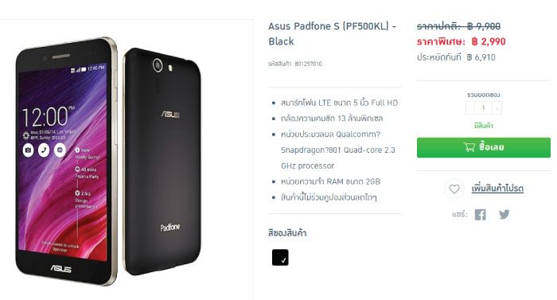Click the Twitter share icon

504,214
